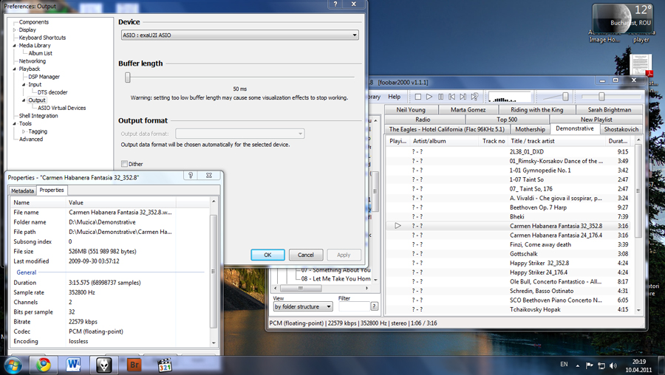The image size is (665, 375).
Task: Switch to the Mothership playlist tab
Action: coord(530,129)
